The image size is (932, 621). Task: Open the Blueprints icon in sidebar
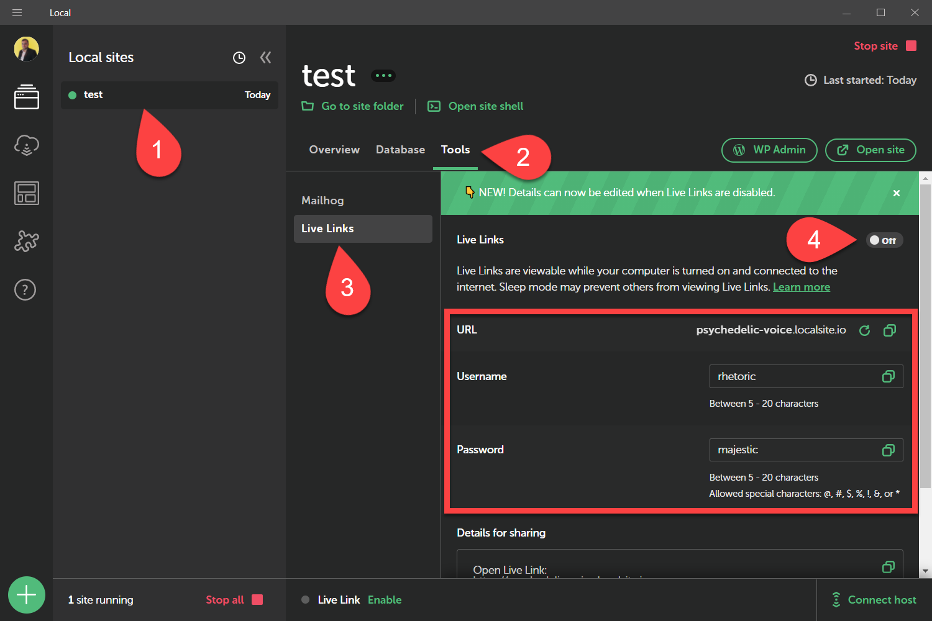point(26,193)
